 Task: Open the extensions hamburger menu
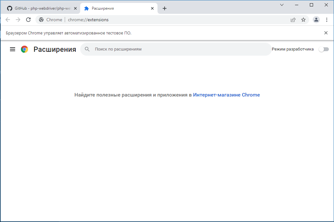coord(13,49)
